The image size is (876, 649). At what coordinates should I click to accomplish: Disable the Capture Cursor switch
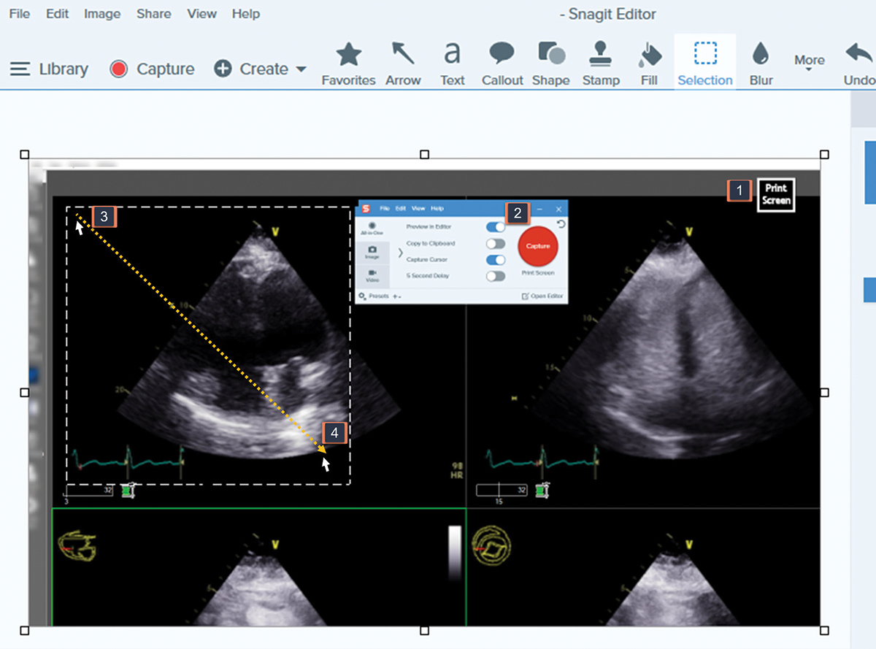[496, 260]
